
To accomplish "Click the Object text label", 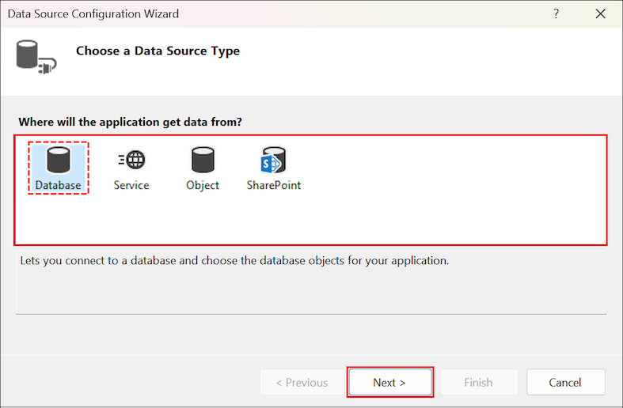I will click(x=203, y=186).
